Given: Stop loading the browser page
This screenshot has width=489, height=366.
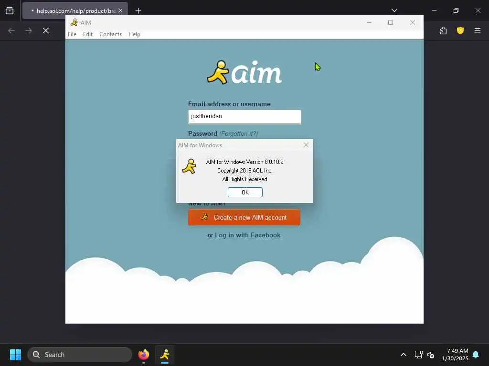Looking at the screenshot, I should 46,30.
